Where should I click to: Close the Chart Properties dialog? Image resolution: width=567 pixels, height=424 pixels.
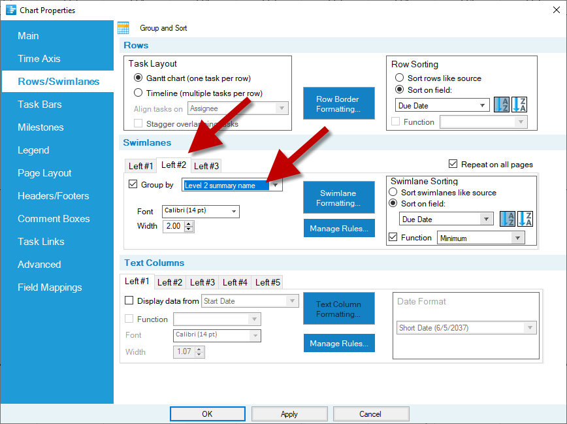pos(557,10)
